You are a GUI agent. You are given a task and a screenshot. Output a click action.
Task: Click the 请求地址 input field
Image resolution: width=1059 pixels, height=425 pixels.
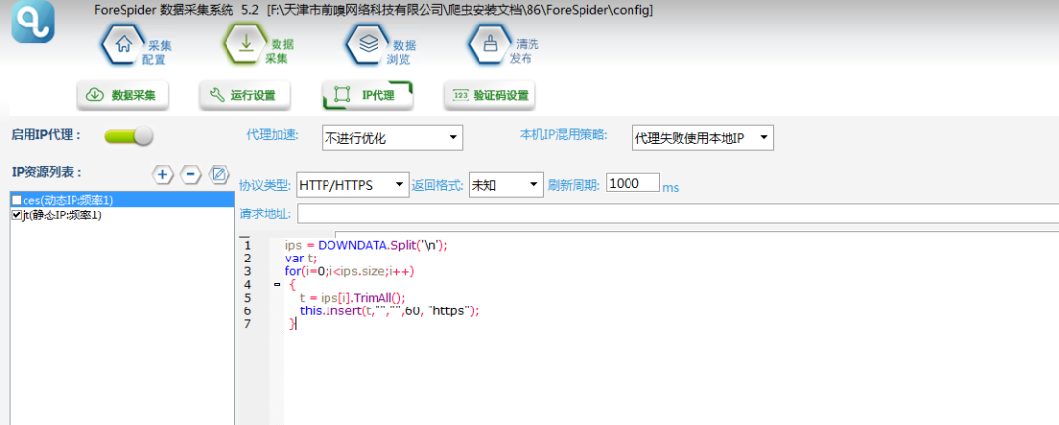(679, 213)
